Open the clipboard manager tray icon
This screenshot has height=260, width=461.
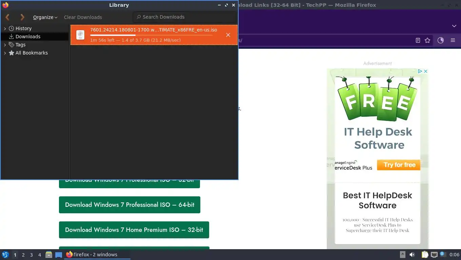425,255
